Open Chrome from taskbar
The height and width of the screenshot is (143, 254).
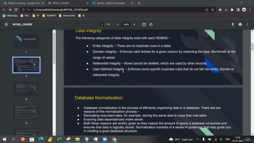(x=114, y=139)
